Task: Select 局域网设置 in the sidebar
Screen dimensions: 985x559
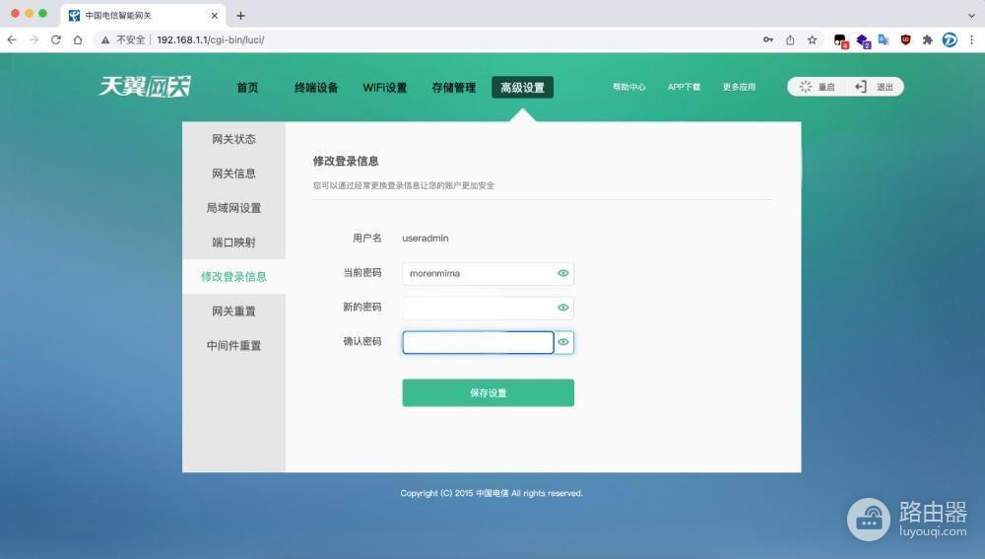Action: [x=233, y=207]
